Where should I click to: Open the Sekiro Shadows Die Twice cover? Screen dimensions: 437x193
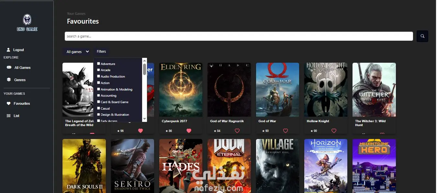click(x=132, y=166)
